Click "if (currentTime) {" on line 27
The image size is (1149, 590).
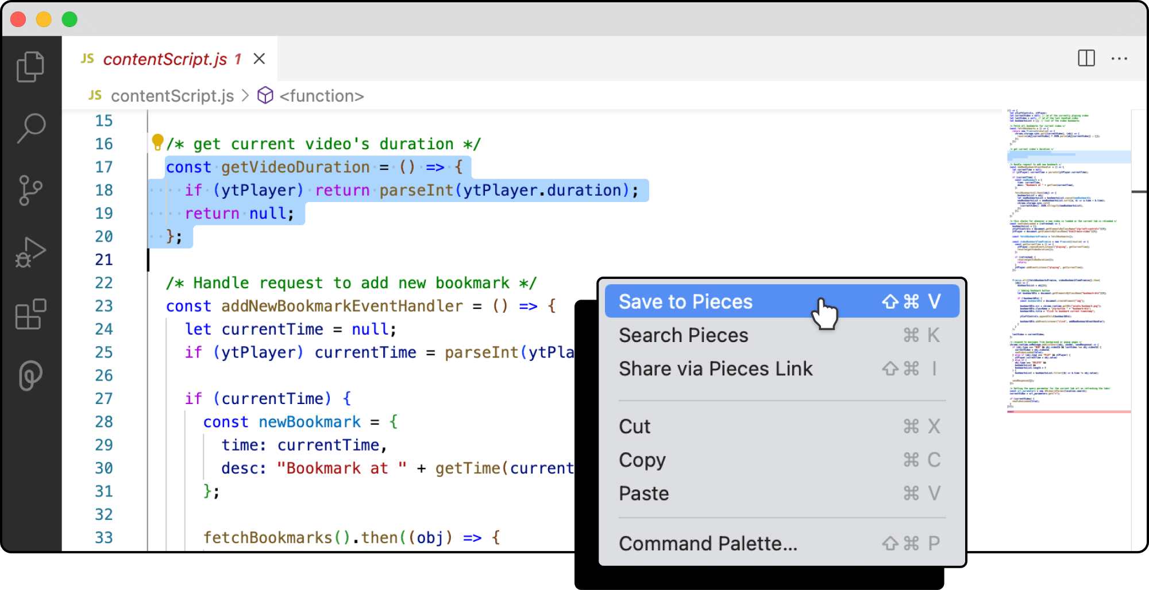coord(268,399)
